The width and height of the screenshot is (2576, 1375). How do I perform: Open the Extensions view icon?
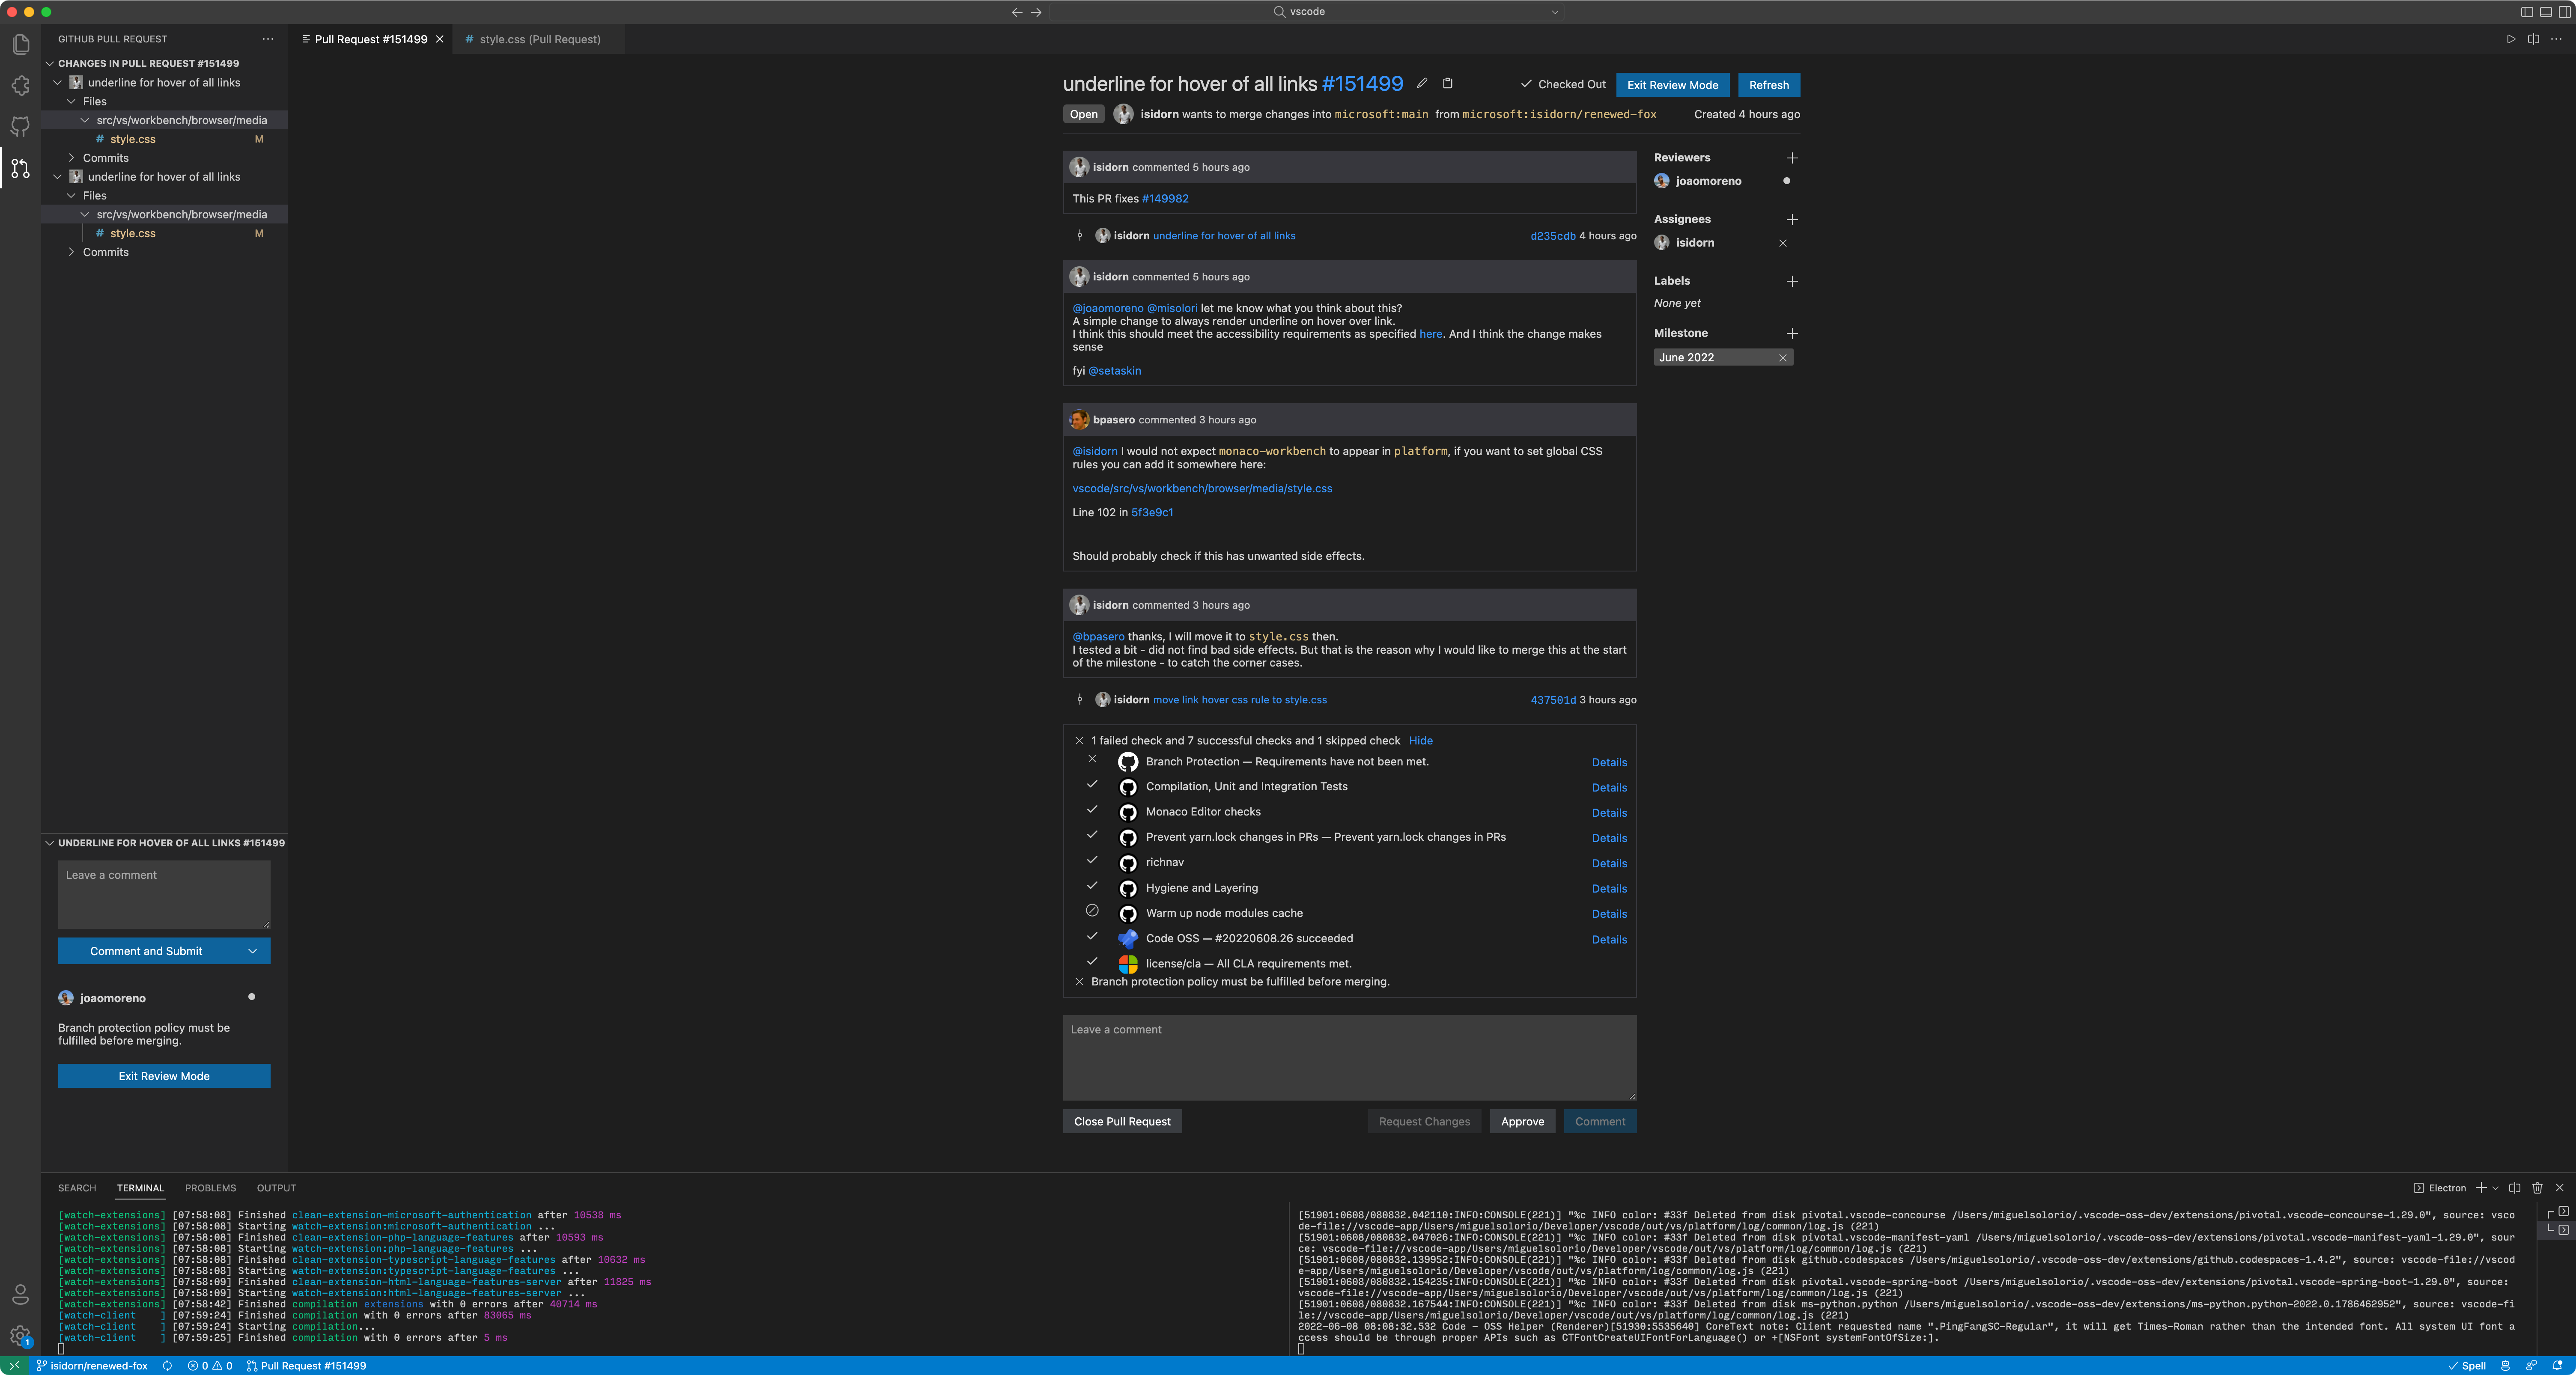point(20,86)
